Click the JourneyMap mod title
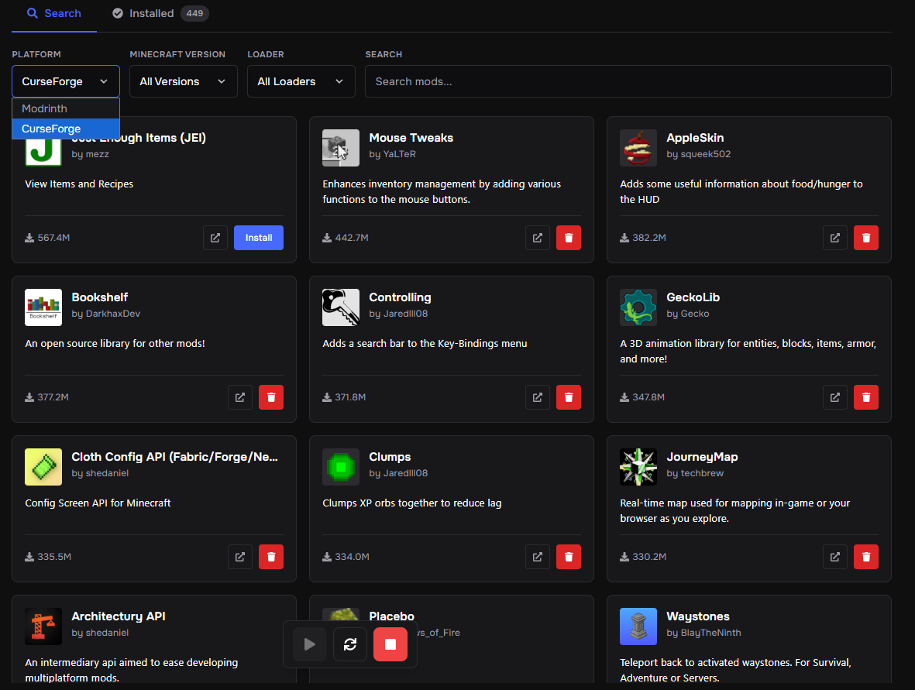915x690 pixels. 702,457
